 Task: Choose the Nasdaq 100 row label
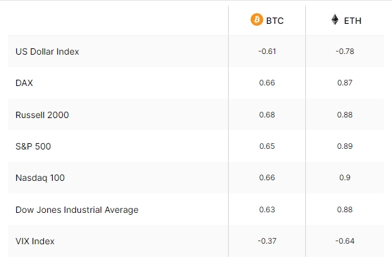coord(40,178)
